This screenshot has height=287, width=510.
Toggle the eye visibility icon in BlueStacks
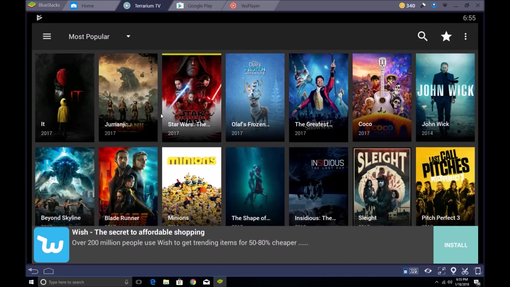[428, 271]
